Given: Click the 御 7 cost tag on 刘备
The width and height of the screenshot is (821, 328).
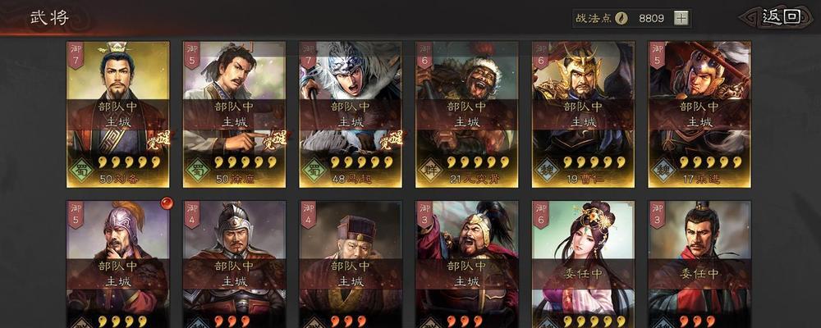Looking at the screenshot, I should [x=75, y=56].
